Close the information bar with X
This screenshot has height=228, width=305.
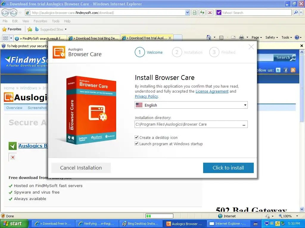[302, 46]
